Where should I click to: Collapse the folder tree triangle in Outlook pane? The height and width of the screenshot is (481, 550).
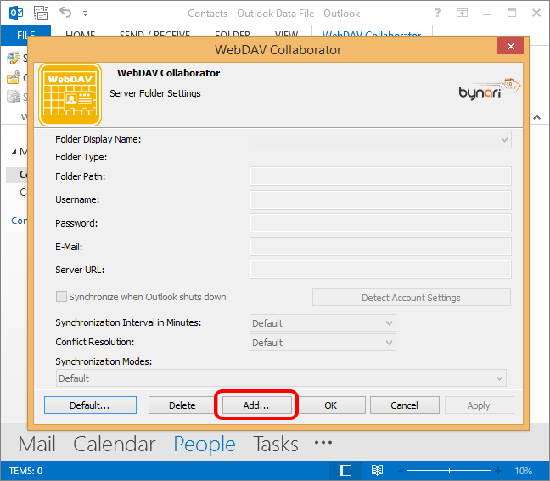pos(14,152)
